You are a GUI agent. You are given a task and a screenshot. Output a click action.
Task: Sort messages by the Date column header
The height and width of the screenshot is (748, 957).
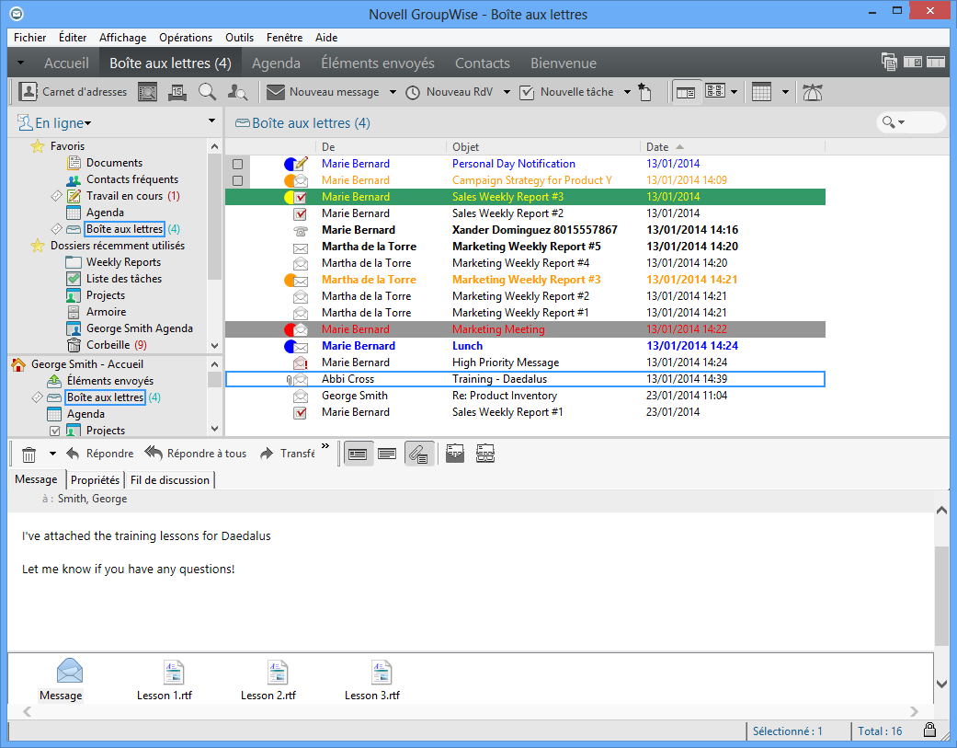click(733, 147)
